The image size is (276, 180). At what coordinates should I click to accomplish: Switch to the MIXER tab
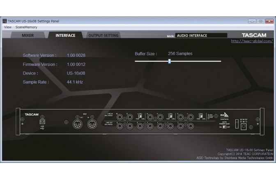(x=28, y=36)
